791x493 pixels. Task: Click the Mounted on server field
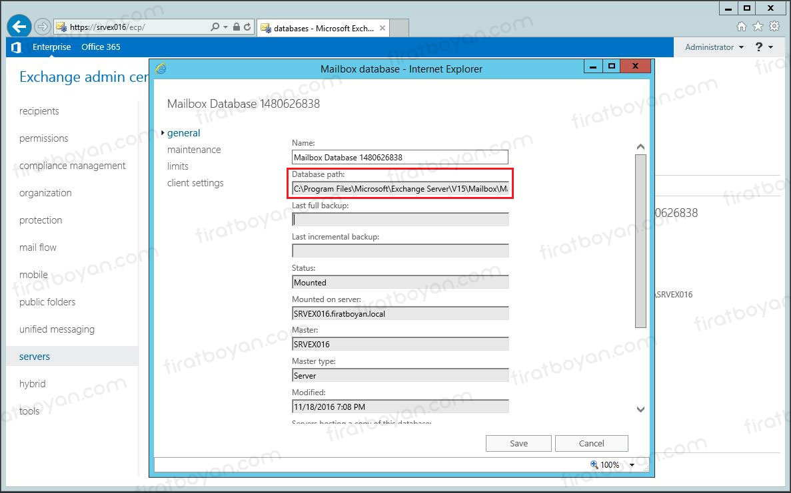pyautogui.click(x=400, y=313)
